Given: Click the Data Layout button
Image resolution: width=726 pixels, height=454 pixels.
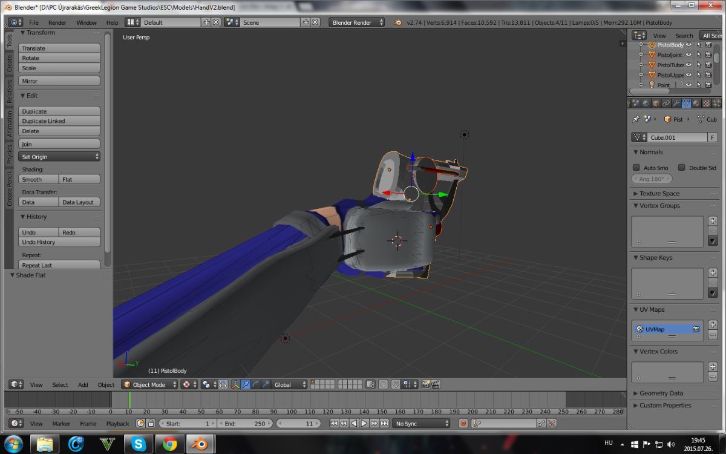Looking at the screenshot, I should coord(80,202).
